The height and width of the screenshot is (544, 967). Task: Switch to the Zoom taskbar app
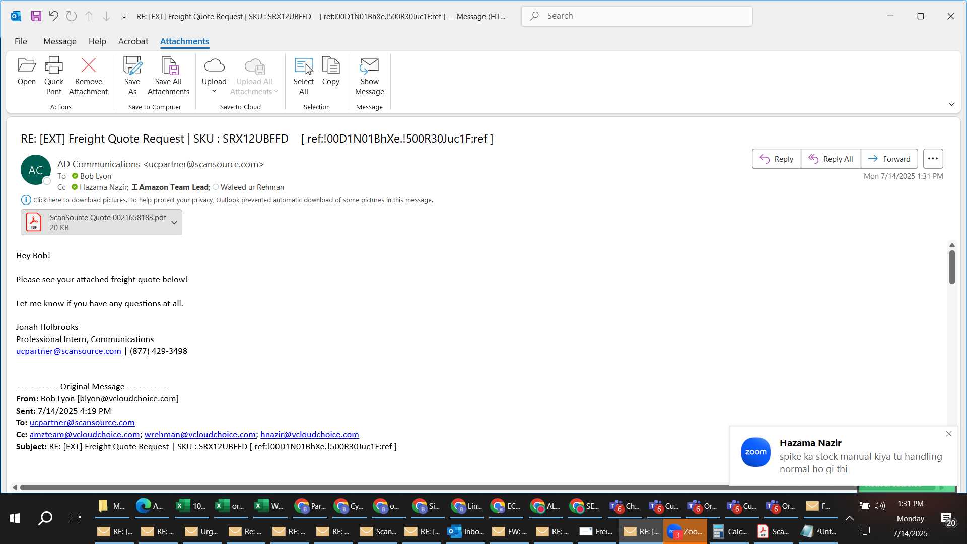point(684,531)
